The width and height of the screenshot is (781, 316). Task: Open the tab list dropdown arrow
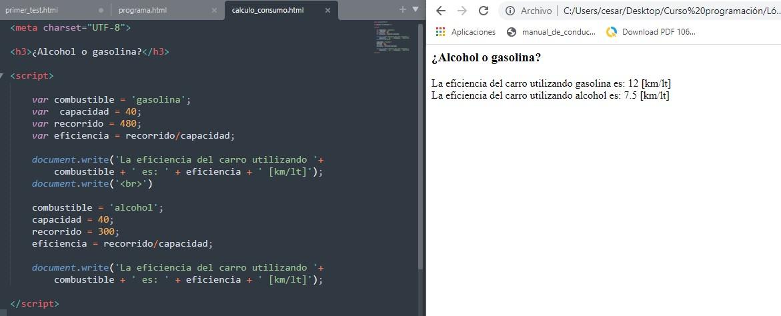(416, 9)
